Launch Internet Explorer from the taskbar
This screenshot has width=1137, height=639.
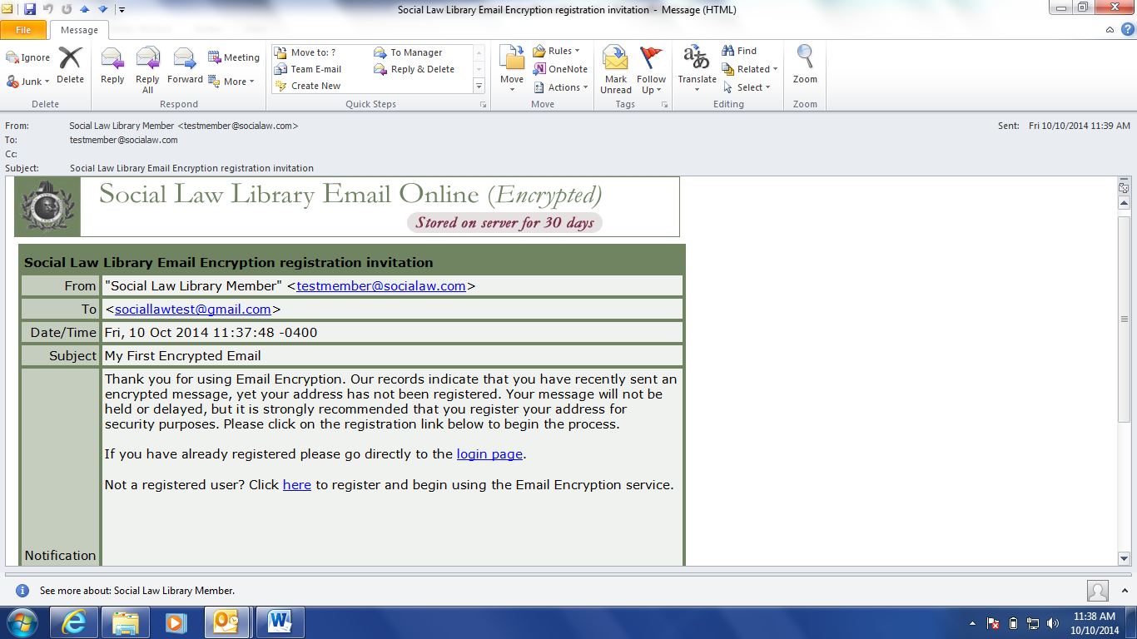coord(74,622)
